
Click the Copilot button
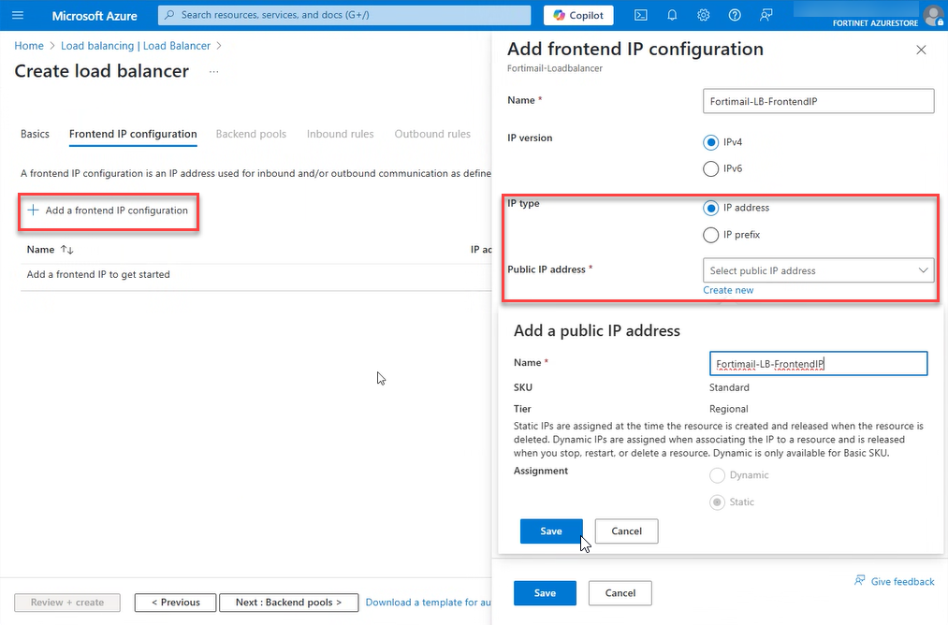(578, 15)
